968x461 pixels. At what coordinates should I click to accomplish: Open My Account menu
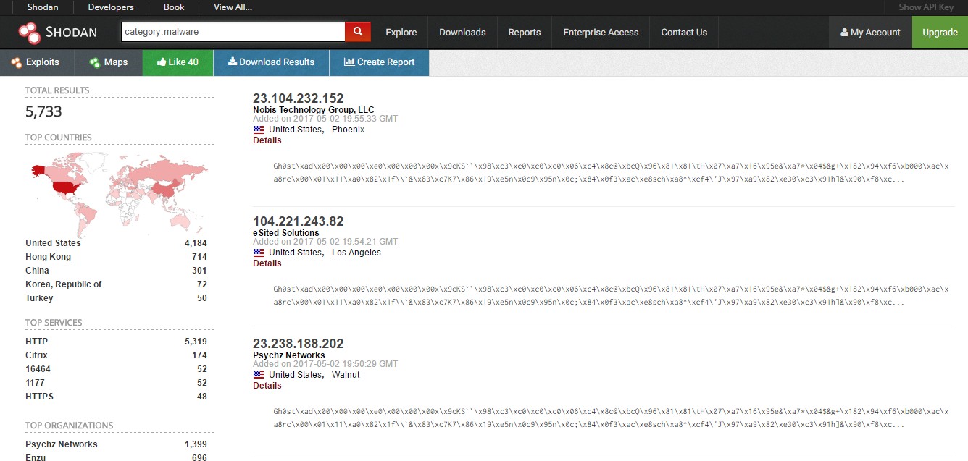tap(870, 33)
